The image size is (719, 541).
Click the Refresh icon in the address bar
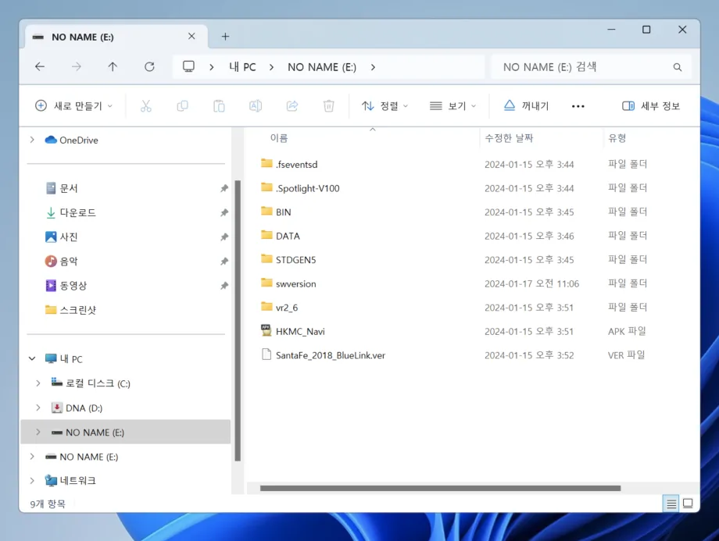pyautogui.click(x=149, y=67)
